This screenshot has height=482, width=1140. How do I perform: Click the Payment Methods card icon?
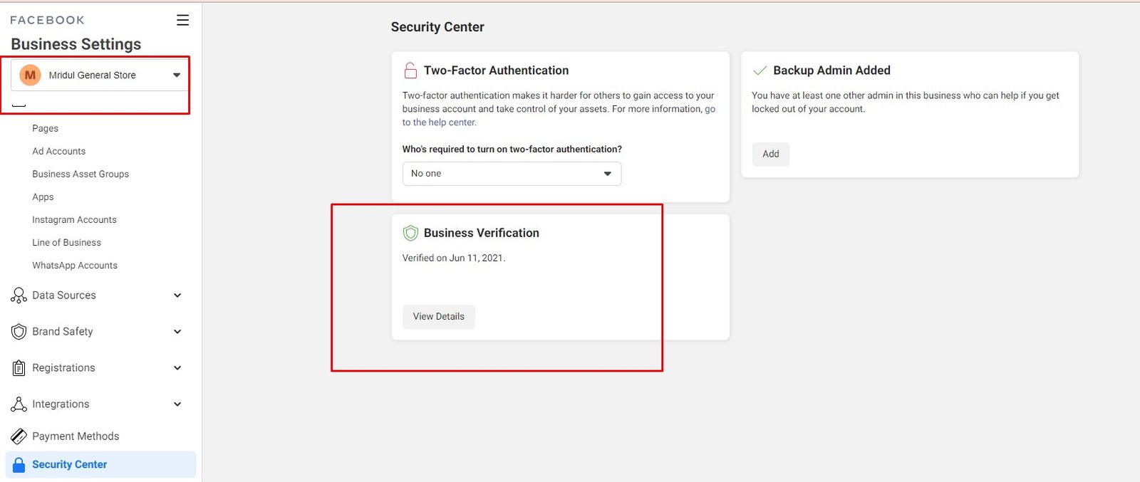coord(19,436)
